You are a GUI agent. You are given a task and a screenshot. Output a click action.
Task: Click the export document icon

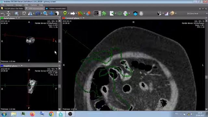pyautogui.click(x=112, y=13)
